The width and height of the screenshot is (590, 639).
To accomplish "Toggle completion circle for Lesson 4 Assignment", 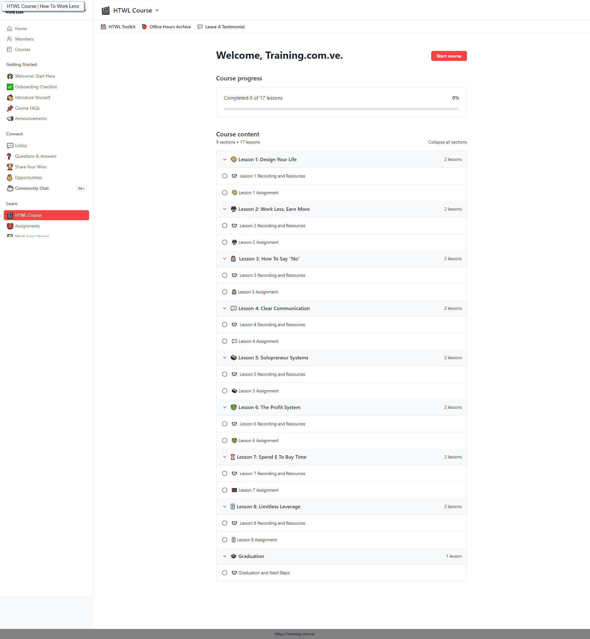I will point(225,341).
